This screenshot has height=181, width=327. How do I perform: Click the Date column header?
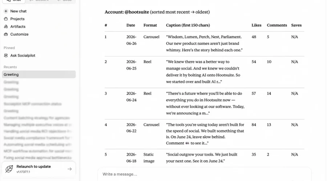(x=130, y=25)
